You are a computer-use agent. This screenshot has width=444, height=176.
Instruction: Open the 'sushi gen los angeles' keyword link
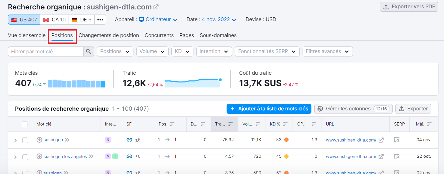(x=65, y=156)
